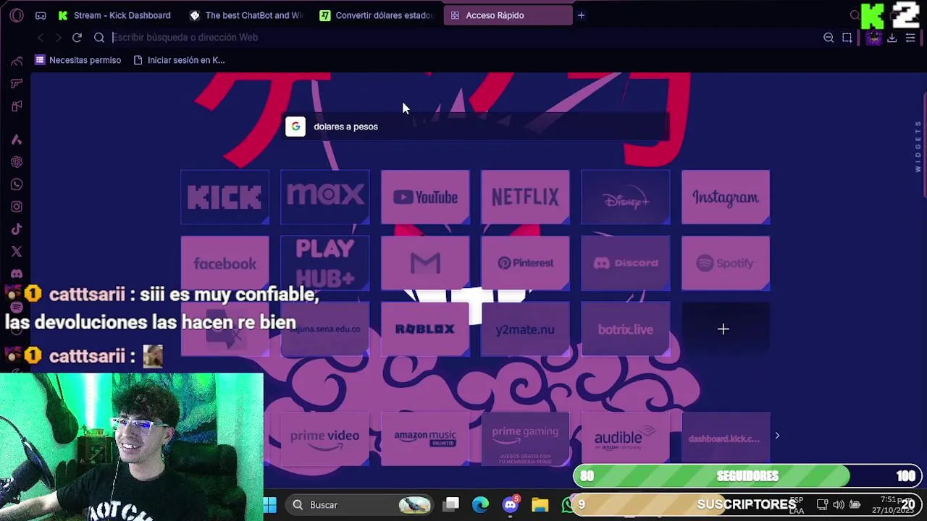Open the Pinterest speed dial tile
Image resolution: width=927 pixels, height=521 pixels.
(x=525, y=263)
